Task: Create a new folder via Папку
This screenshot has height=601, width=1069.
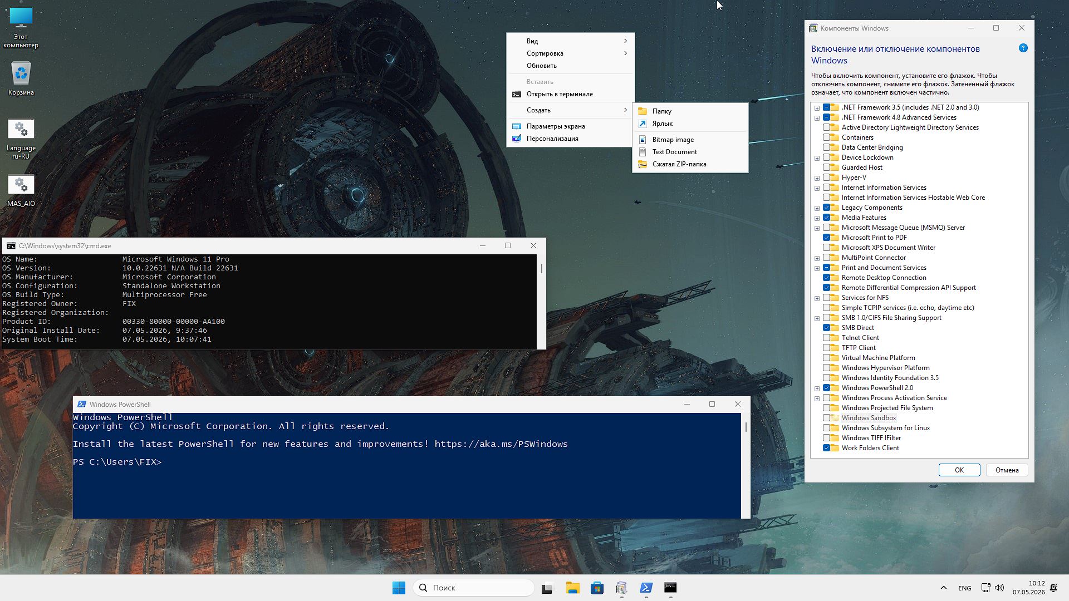Action: pyautogui.click(x=690, y=111)
